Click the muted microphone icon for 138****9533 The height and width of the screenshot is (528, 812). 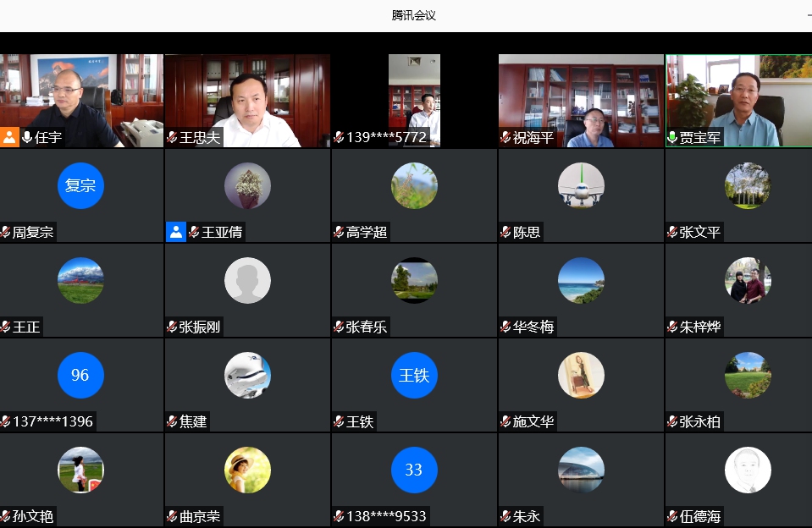click(x=340, y=516)
